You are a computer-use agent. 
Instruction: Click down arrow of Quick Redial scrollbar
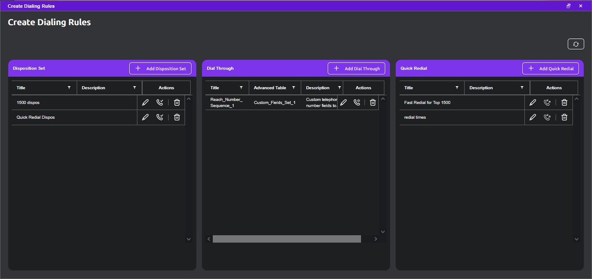coord(576,239)
